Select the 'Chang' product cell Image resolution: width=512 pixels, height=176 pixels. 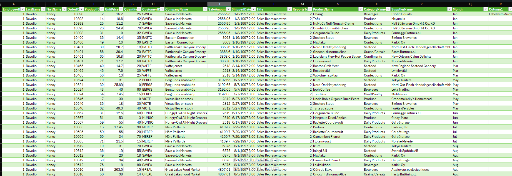point(338,14)
